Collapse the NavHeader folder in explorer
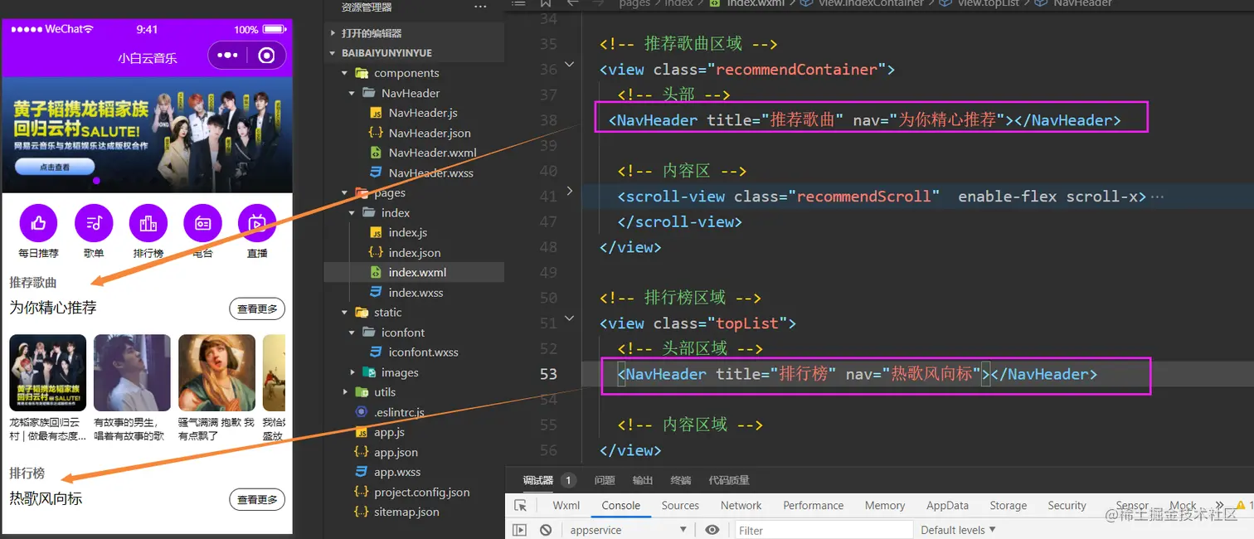Image resolution: width=1254 pixels, height=539 pixels. point(414,93)
